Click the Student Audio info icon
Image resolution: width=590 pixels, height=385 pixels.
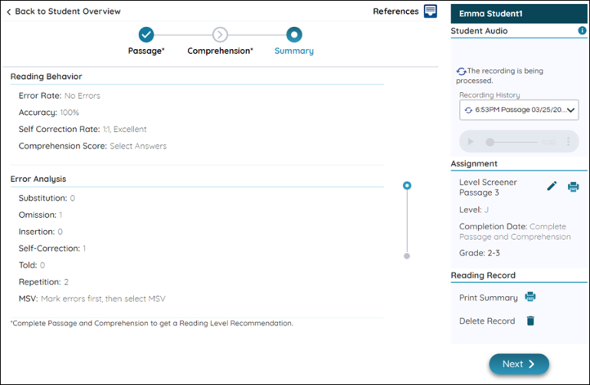click(x=582, y=31)
